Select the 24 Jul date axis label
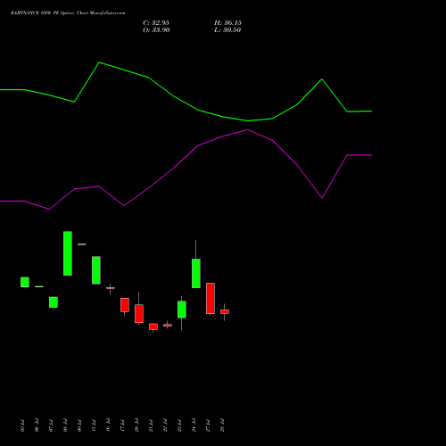 (x=194, y=425)
